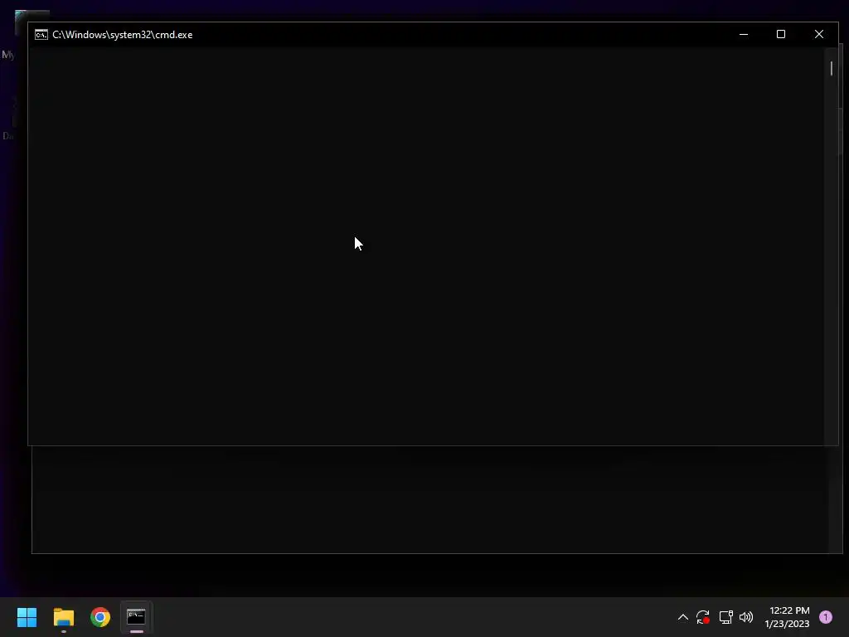
Task: Show hidden system tray icons
Action: point(683,617)
